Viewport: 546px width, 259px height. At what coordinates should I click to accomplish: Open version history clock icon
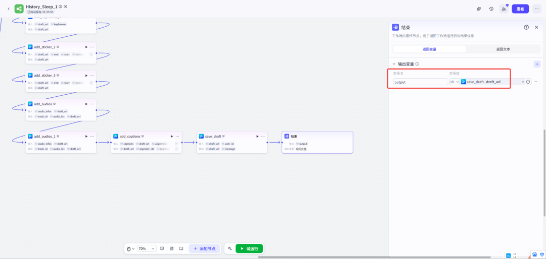pos(491,9)
